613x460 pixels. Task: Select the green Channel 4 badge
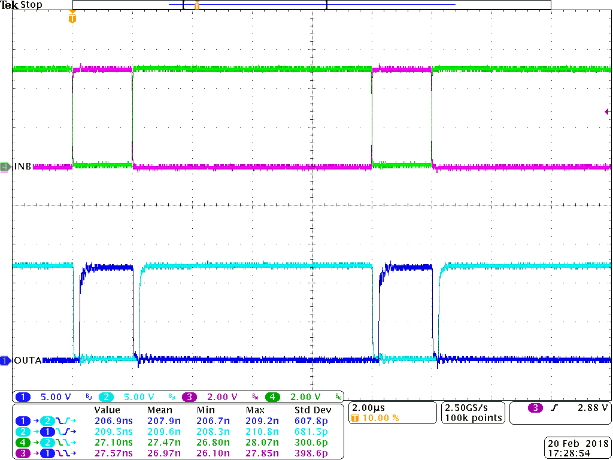(274, 397)
